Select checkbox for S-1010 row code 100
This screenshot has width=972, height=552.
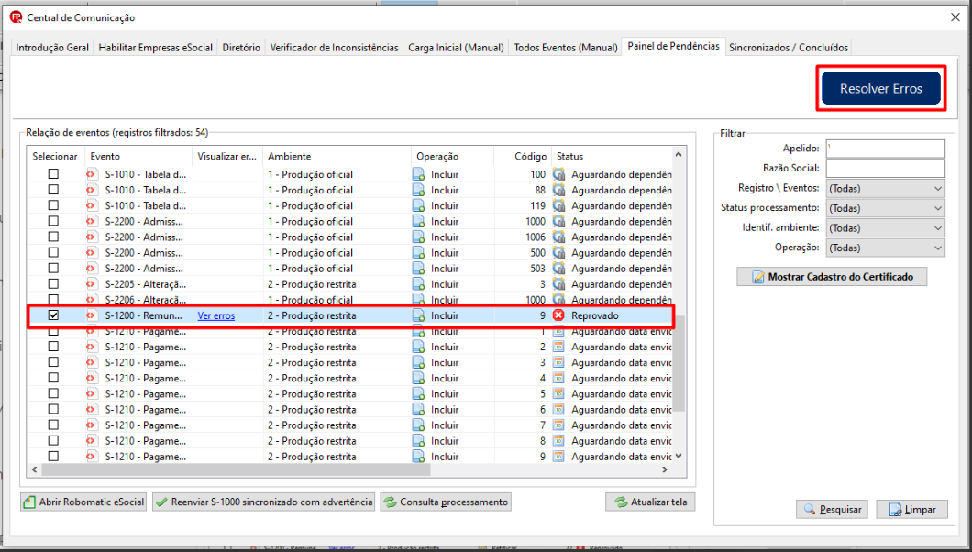(54, 174)
